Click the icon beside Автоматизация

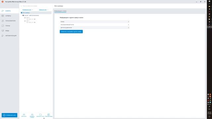click(3, 36)
